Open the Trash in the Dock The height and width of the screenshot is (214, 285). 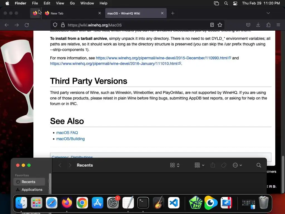tap(264, 202)
